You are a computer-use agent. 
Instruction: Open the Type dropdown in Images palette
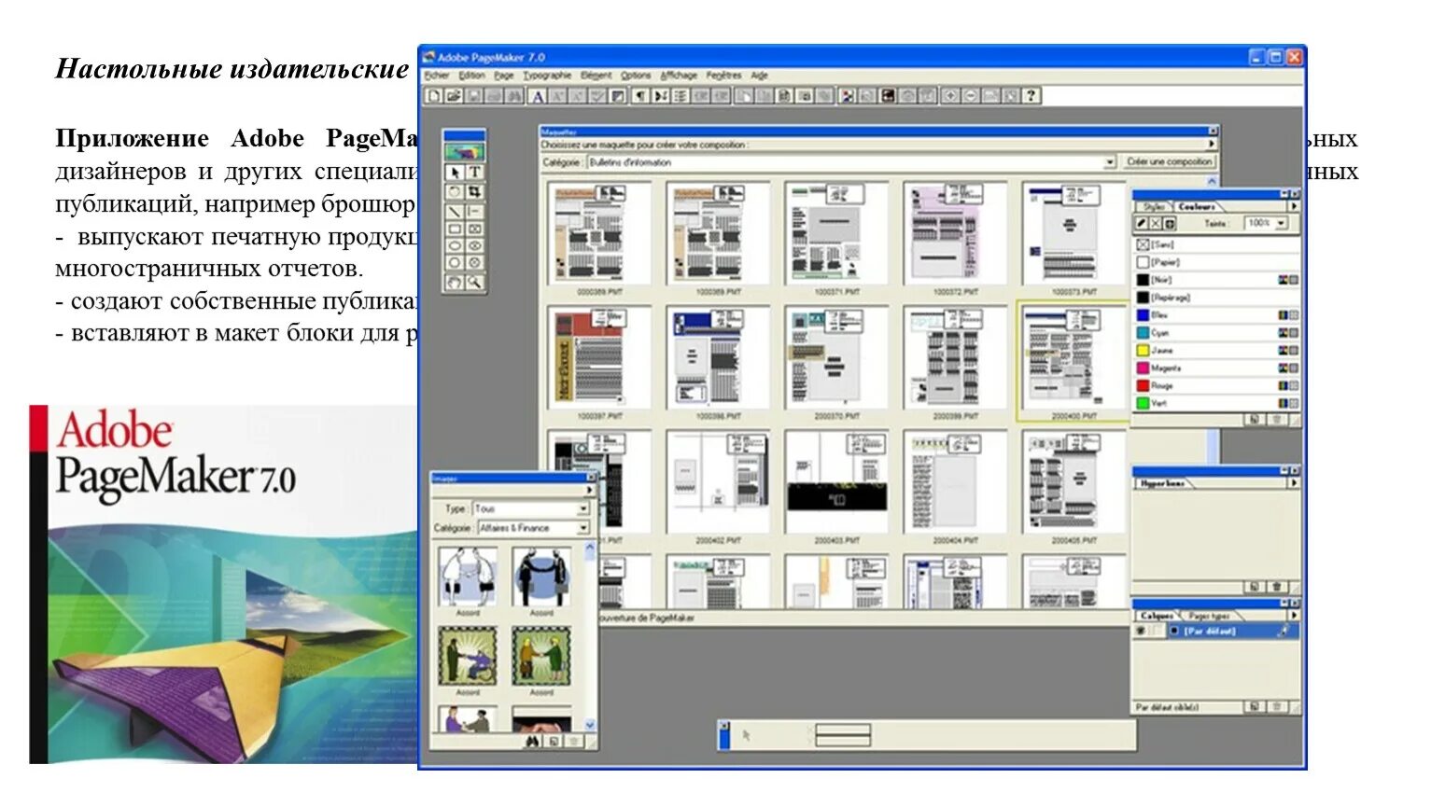(x=582, y=509)
